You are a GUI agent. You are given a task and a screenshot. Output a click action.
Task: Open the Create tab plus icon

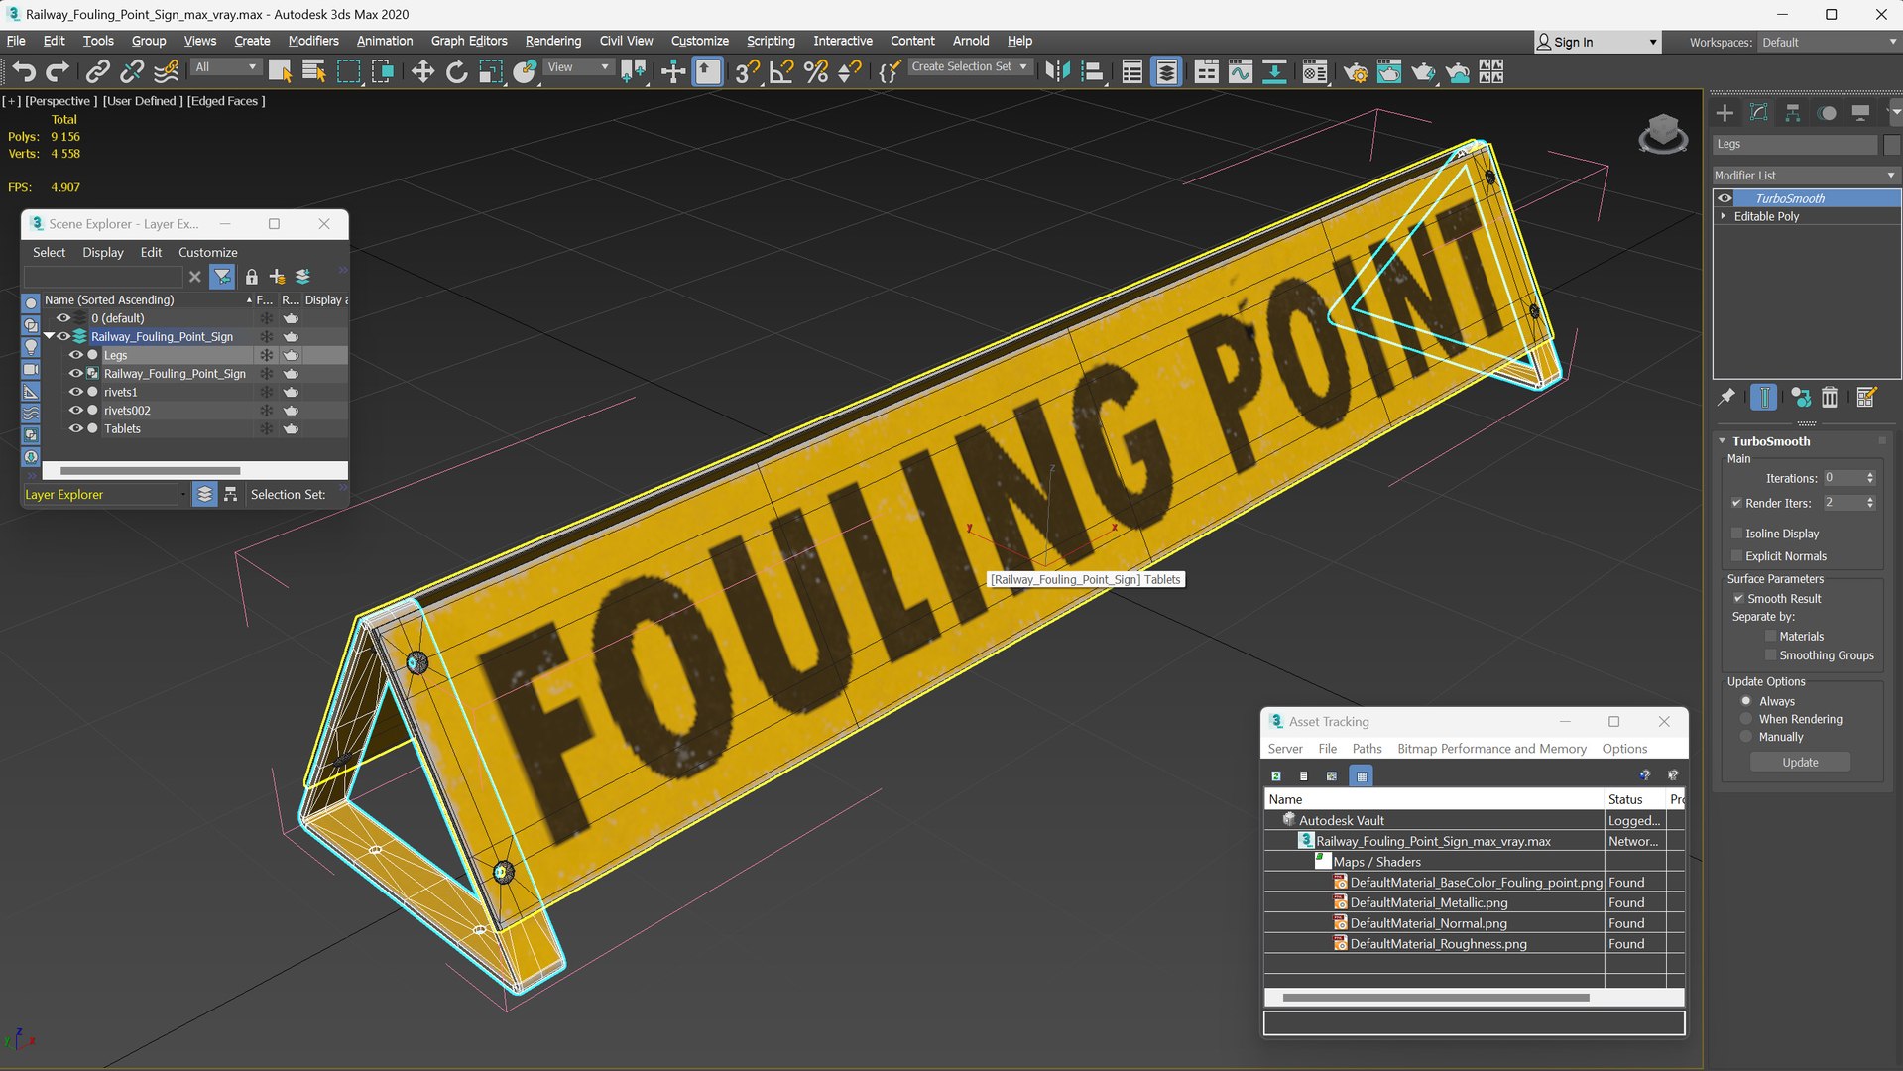coord(1725,112)
